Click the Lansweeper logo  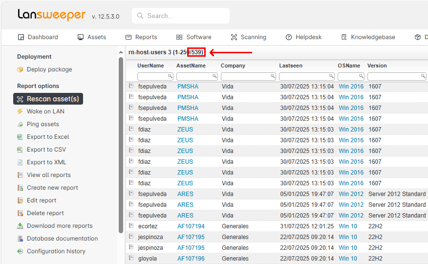click(51, 15)
